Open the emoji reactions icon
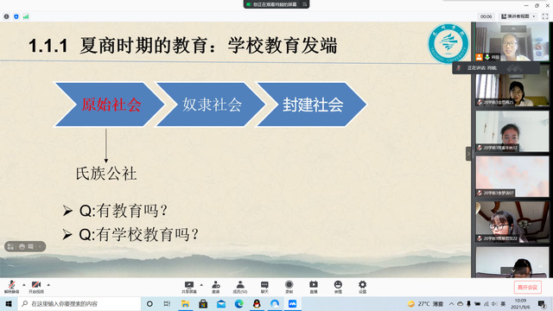553x311 pixels. click(338, 287)
